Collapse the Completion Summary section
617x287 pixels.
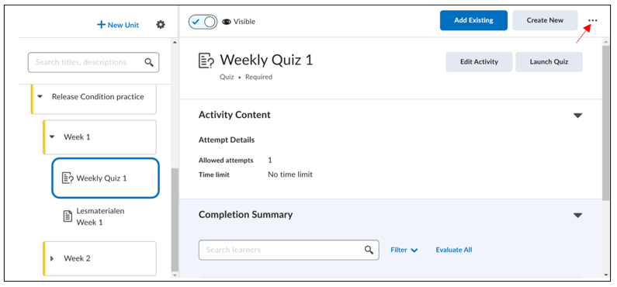577,216
